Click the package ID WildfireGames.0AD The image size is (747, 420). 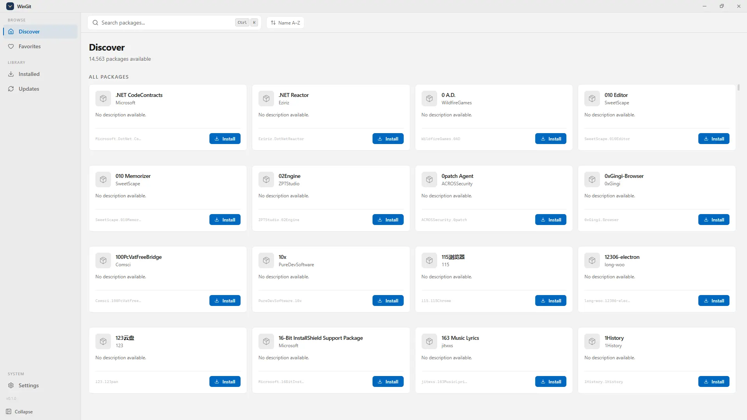point(441,139)
